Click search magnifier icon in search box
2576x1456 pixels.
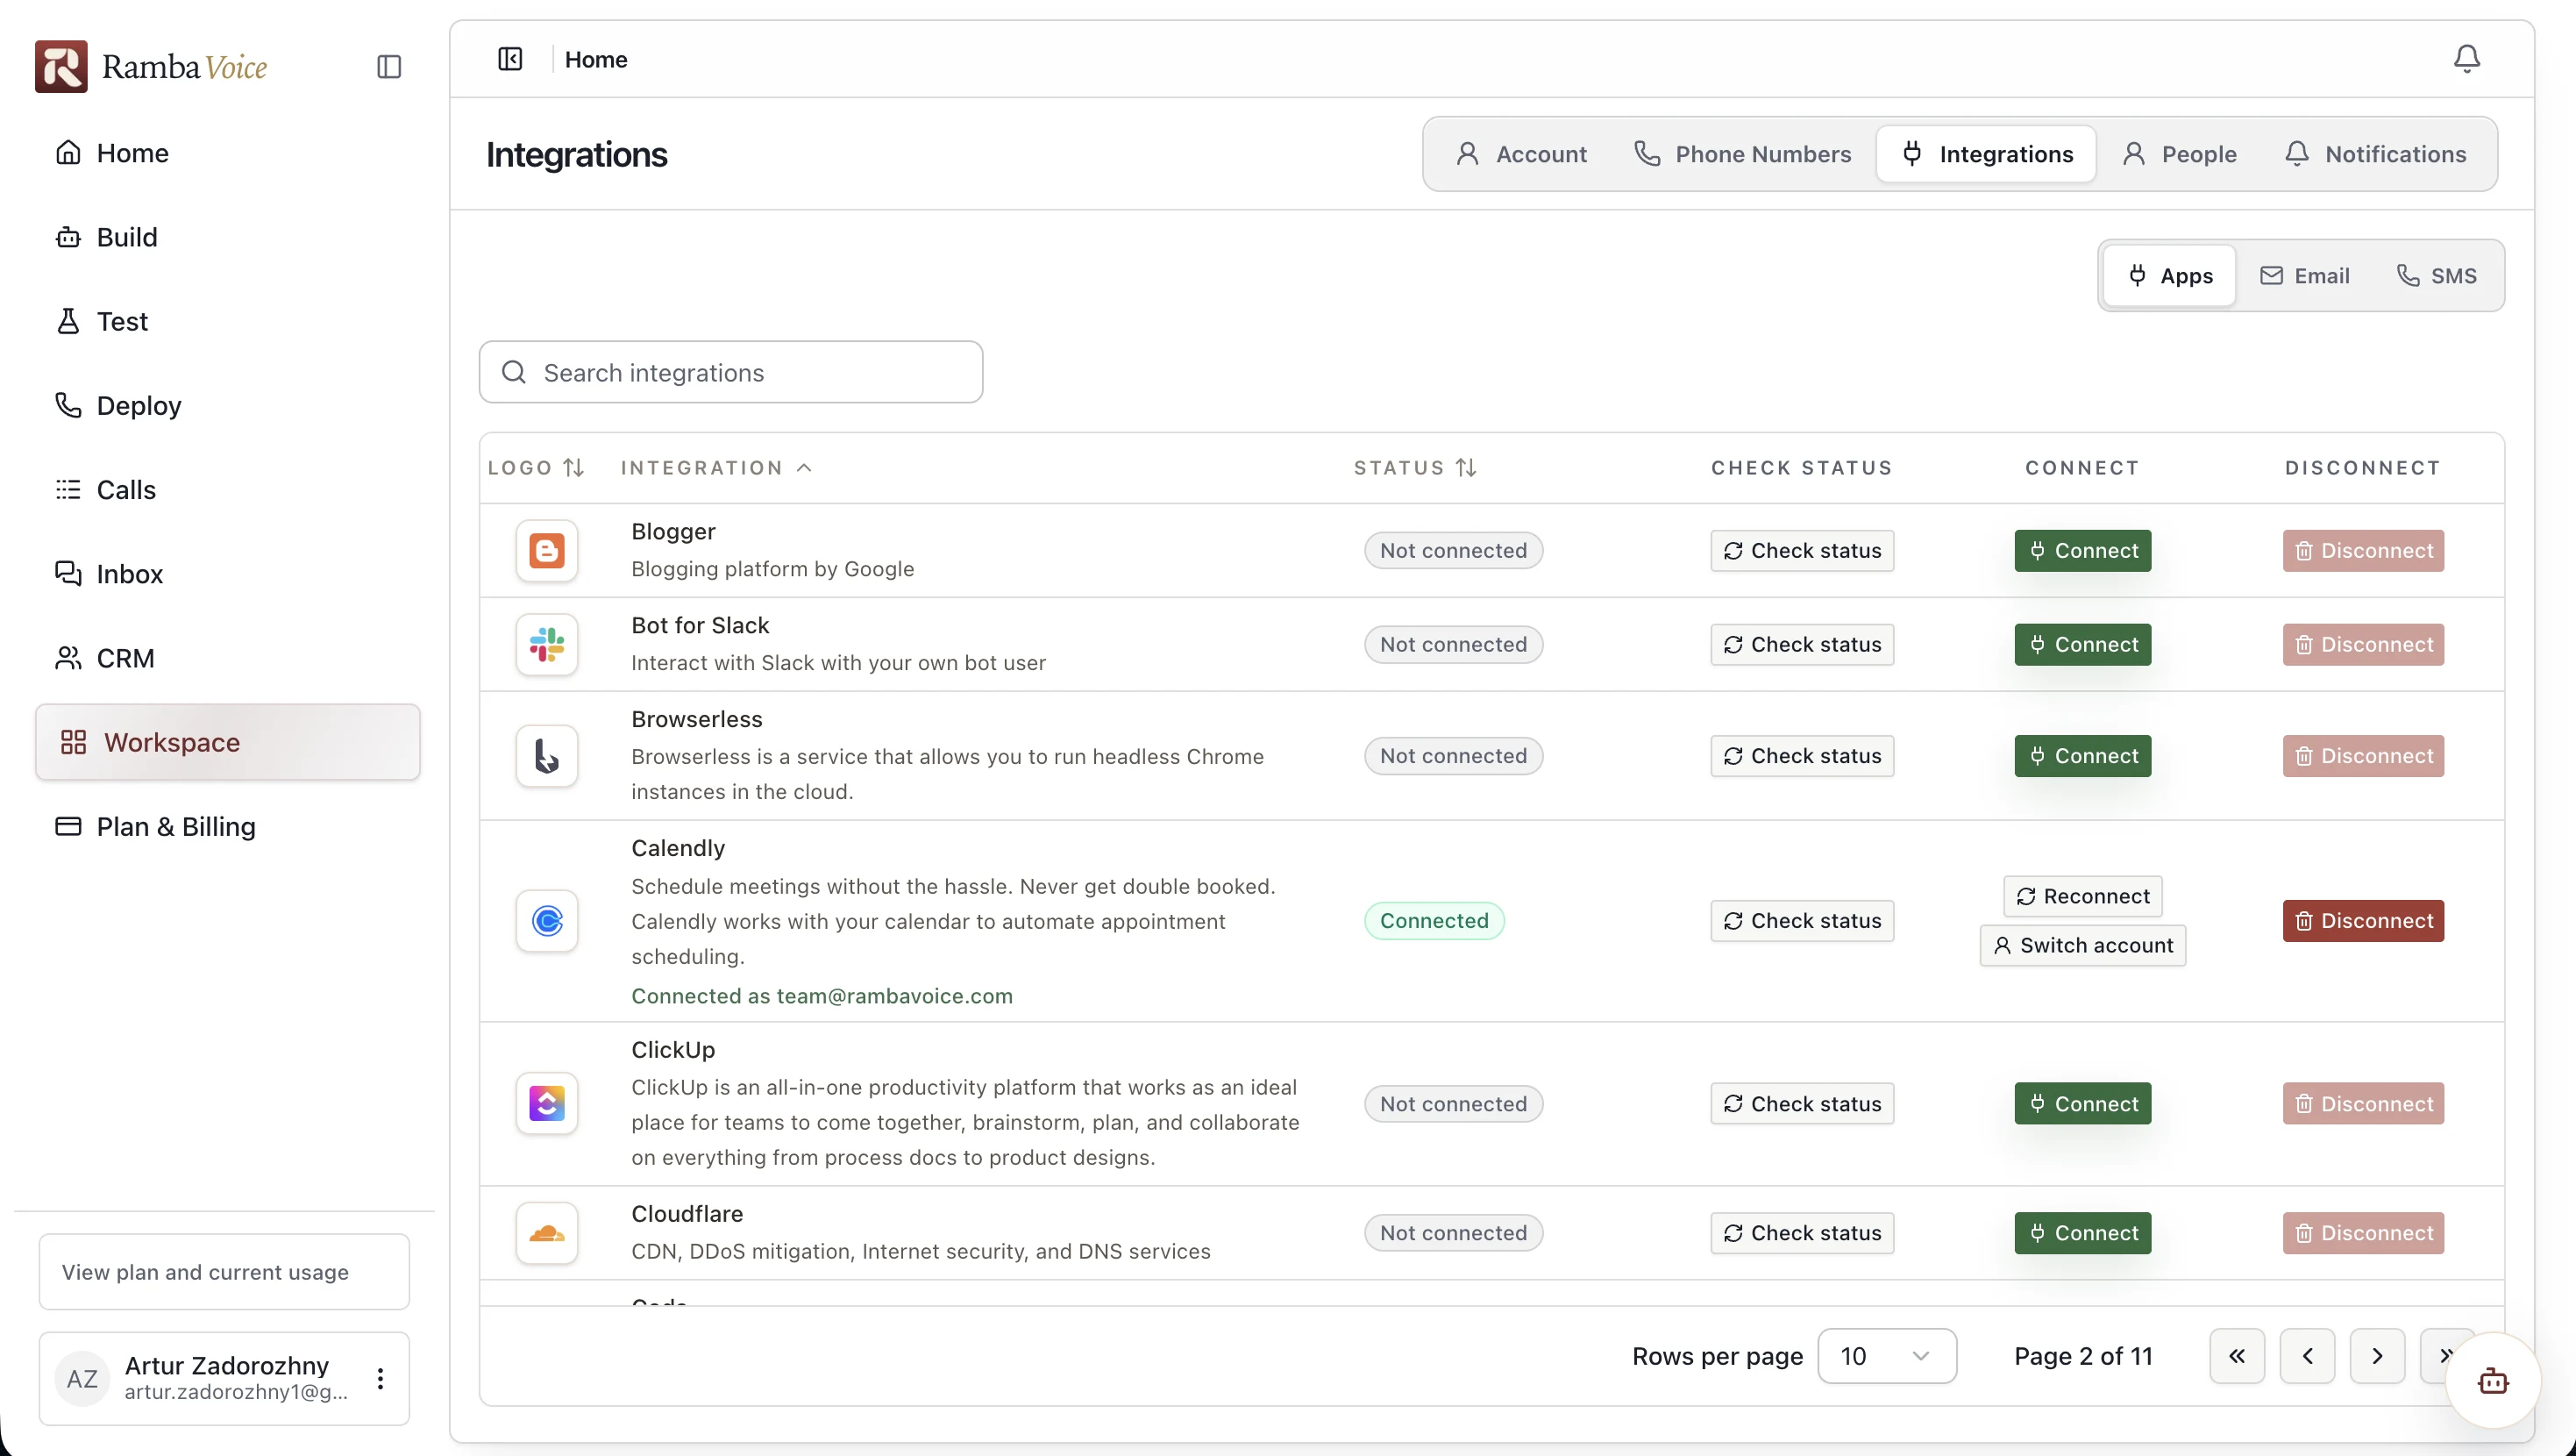(x=514, y=372)
